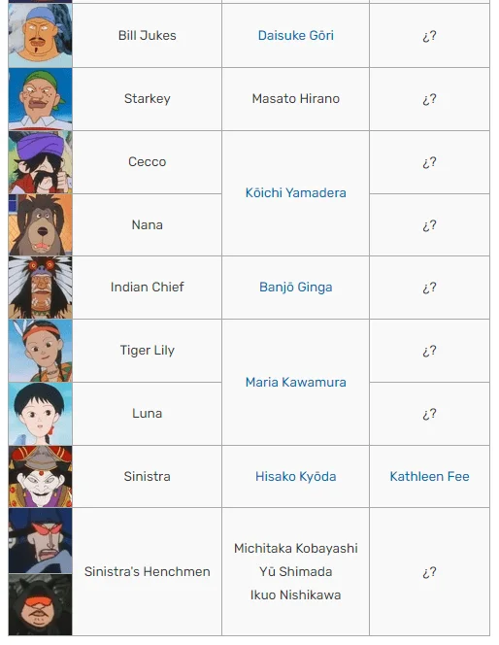Follow the Banjō Ginga link

coord(295,288)
